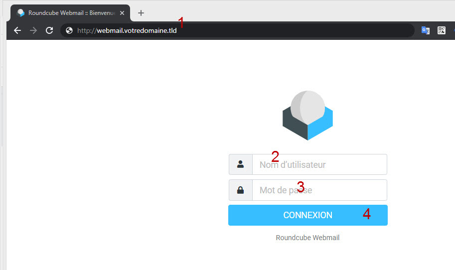Click the Google Translate extension icon
455x270 pixels.
[426, 30]
